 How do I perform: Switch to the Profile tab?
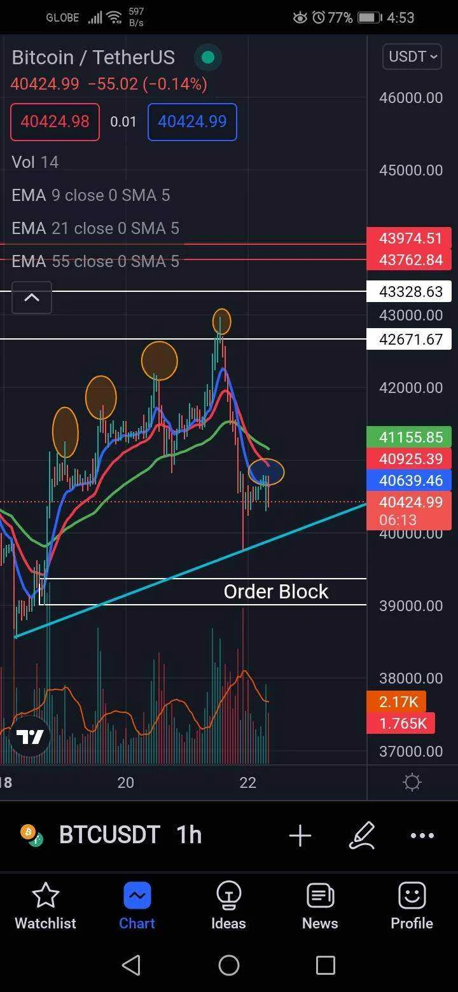pos(412,907)
